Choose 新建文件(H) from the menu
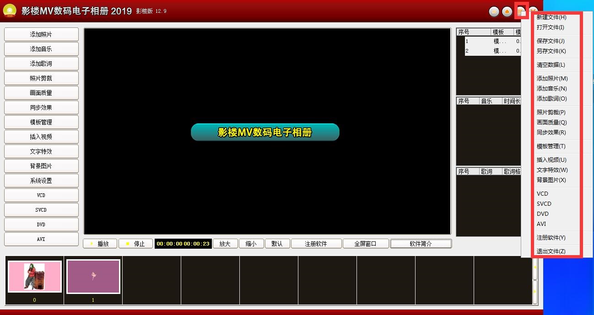594x315 pixels. (x=551, y=17)
